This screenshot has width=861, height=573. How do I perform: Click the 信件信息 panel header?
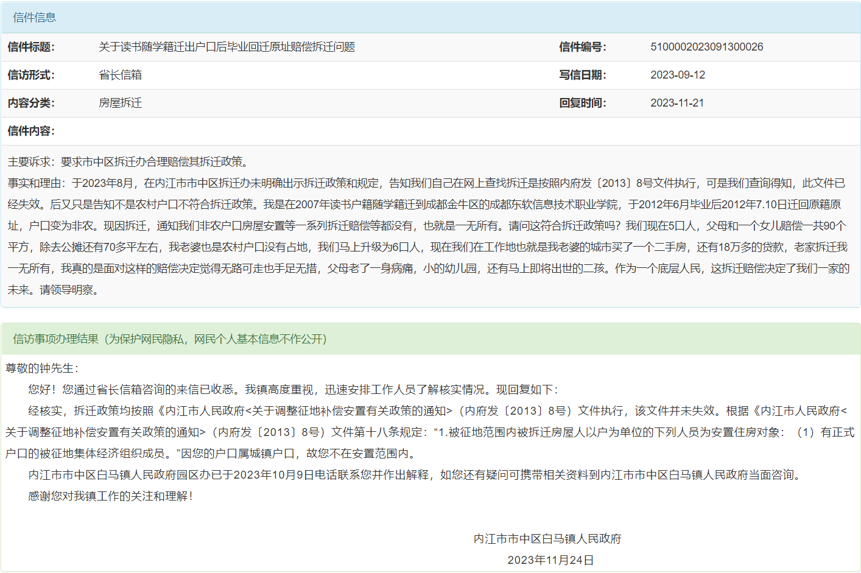pyautogui.click(x=430, y=18)
